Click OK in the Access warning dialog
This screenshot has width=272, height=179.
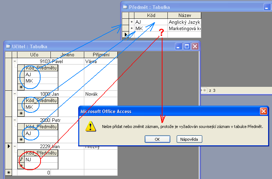click(x=158, y=139)
